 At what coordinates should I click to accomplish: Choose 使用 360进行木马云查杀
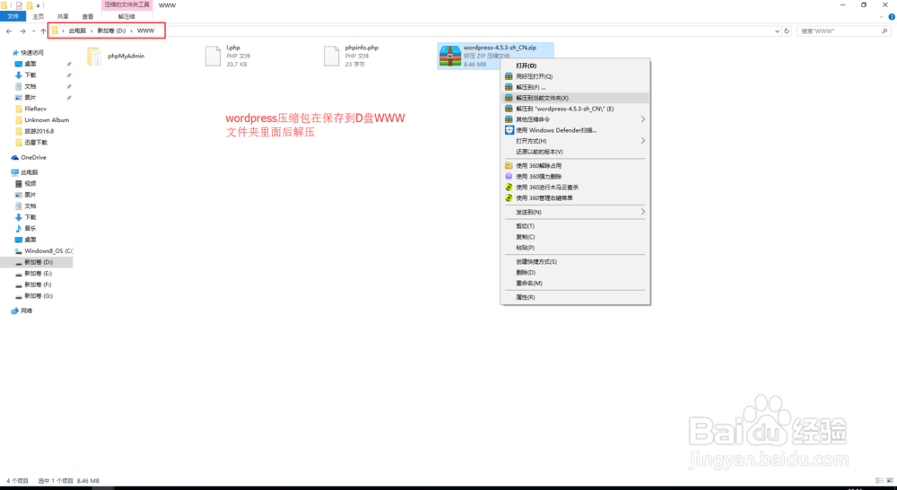pyautogui.click(x=575, y=188)
